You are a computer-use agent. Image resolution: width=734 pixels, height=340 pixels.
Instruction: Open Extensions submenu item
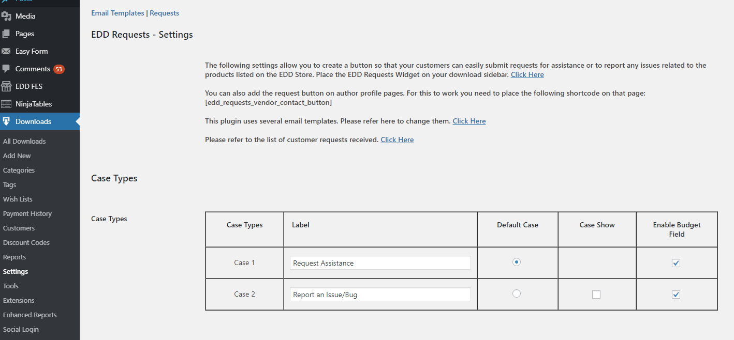[19, 300]
